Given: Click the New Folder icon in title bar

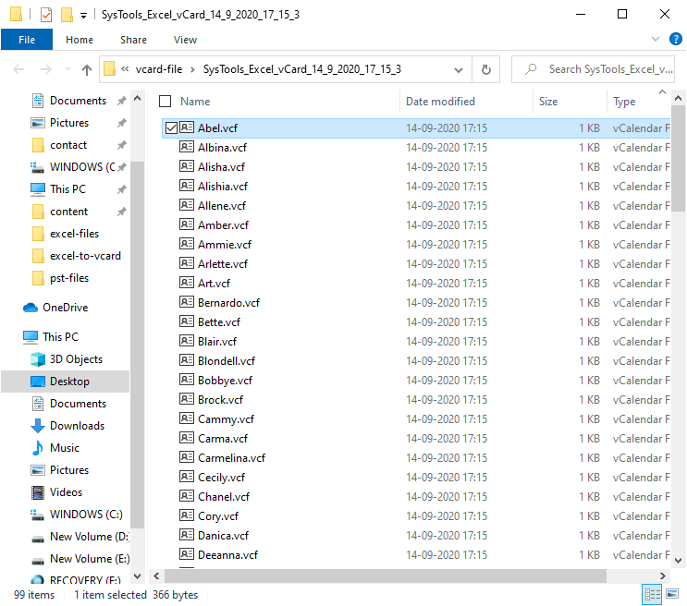Looking at the screenshot, I should tap(67, 15).
